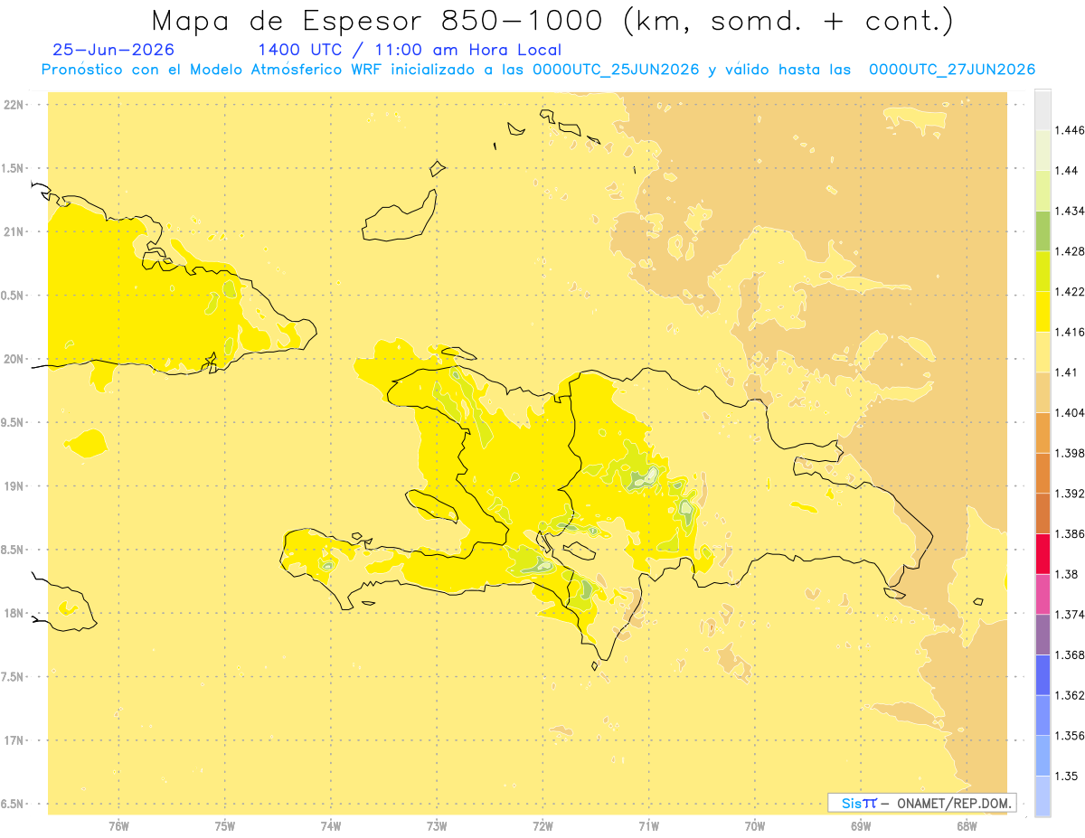Click the green legend band between 1.428 and 1.434
Image resolution: width=1085 pixels, height=838 pixels.
(x=1043, y=231)
